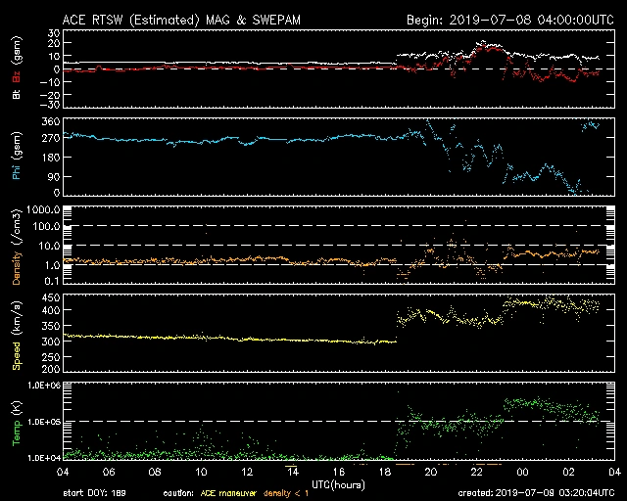Click the '300' tick on the Speed axis
627x501 pixels.
point(51,342)
